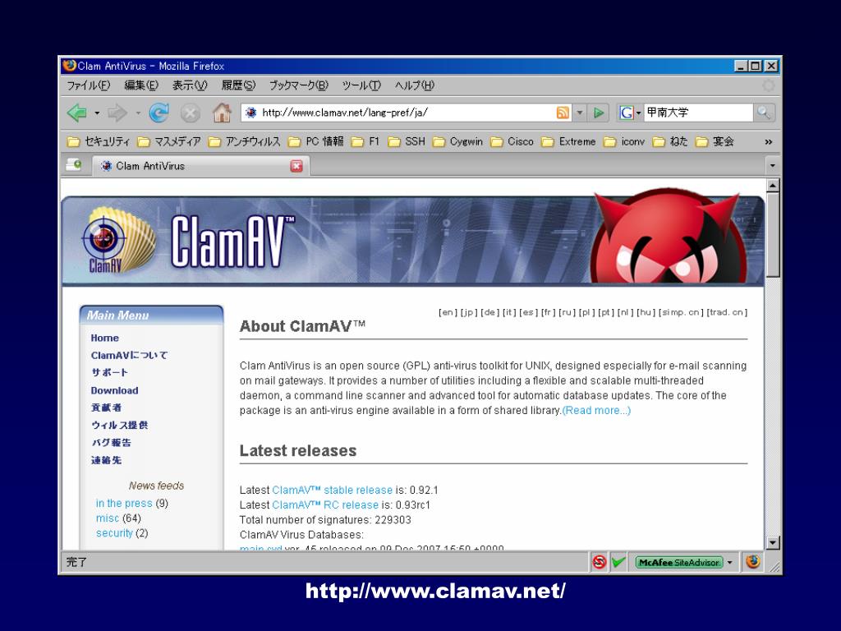
Task: Click the ClamAV shell logo
Action: click(119, 241)
